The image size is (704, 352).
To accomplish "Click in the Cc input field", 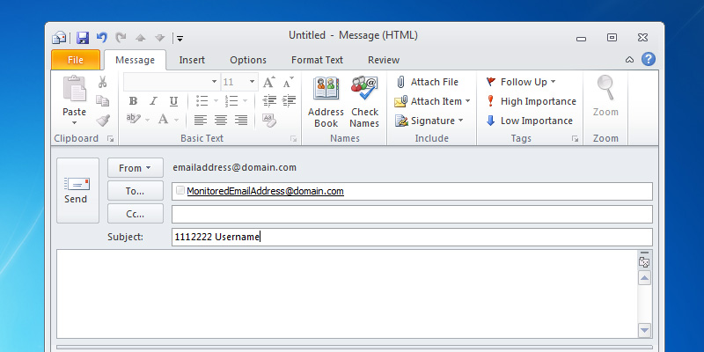I will tap(411, 214).
